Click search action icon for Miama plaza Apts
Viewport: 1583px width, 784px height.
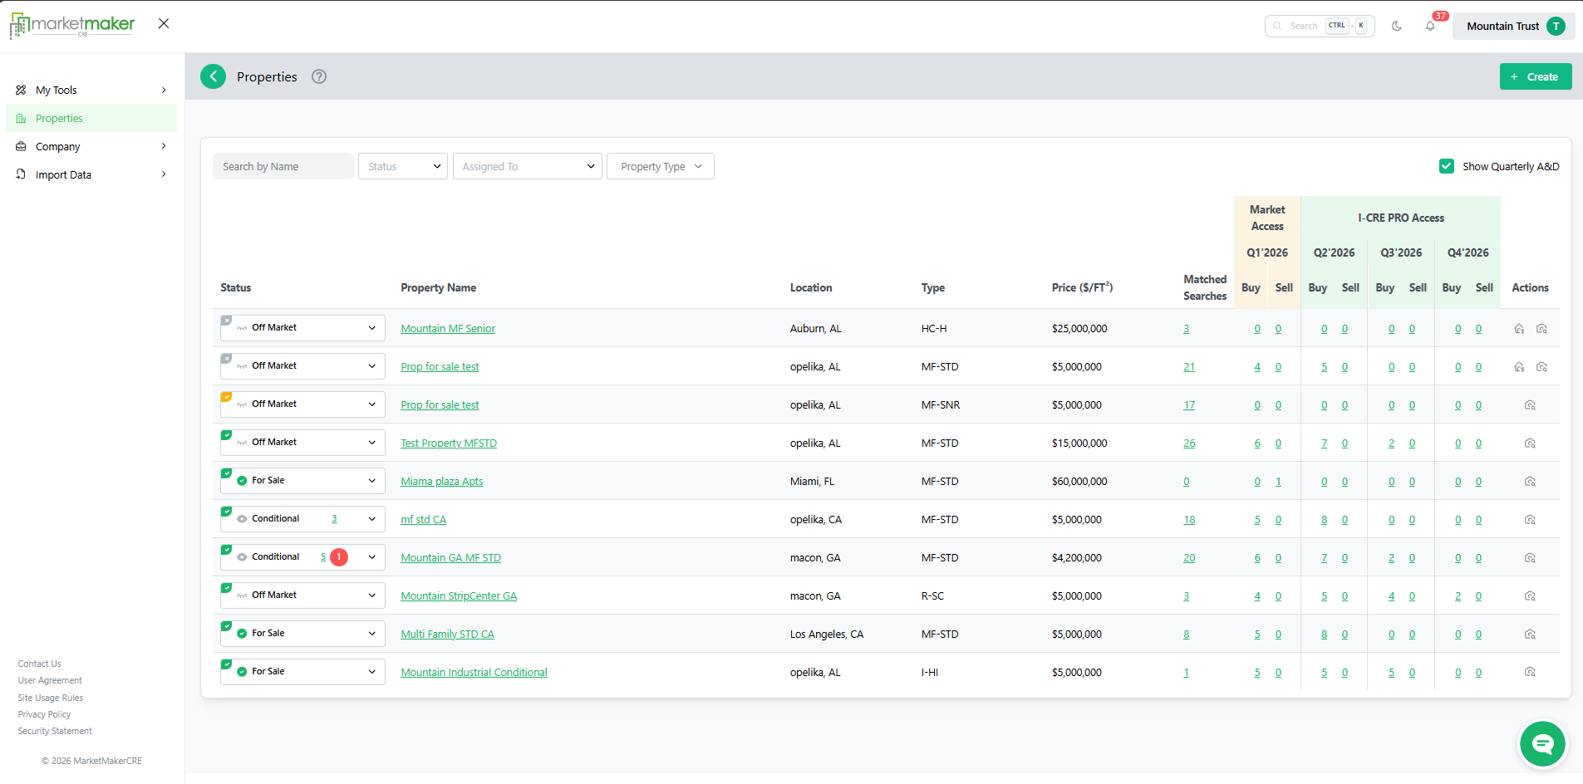[x=1530, y=482]
